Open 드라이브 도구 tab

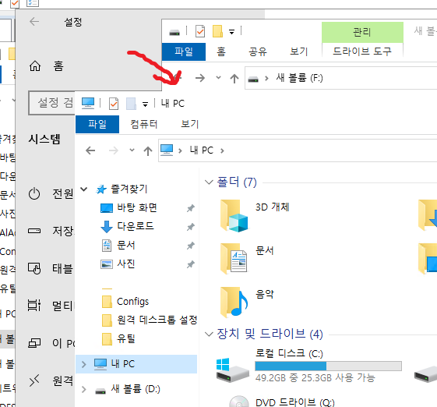pos(362,51)
